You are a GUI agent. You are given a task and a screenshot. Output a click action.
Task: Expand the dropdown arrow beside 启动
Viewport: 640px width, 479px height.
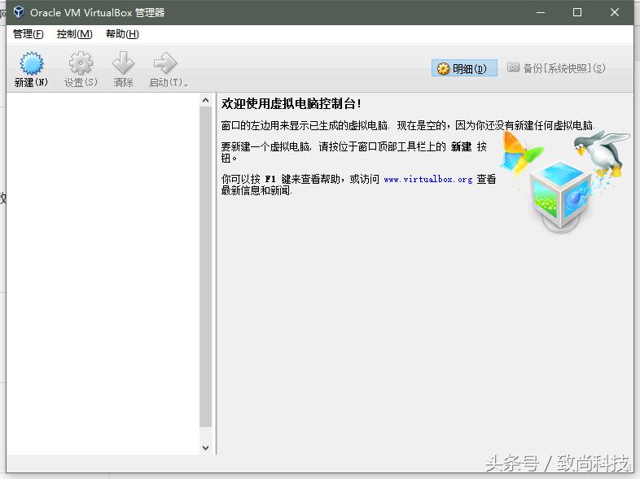[186, 84]
